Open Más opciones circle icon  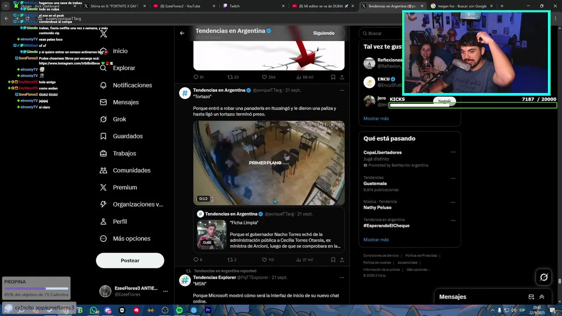[103, 239]
